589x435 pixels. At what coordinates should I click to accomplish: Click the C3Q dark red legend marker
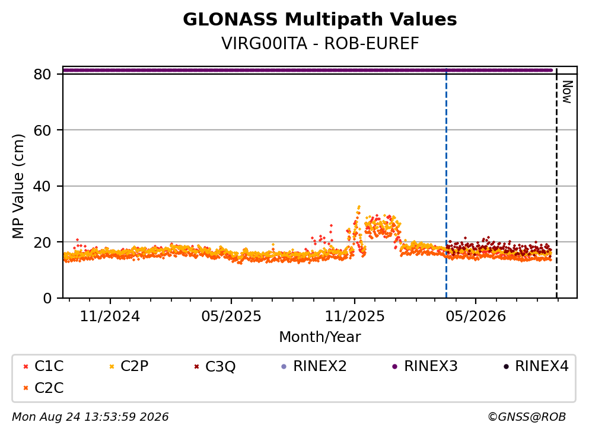[x=196, y=367]
